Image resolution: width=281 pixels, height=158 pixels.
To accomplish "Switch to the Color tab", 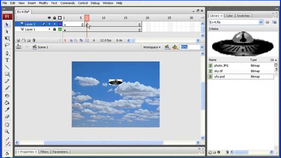I will (229, 16).
